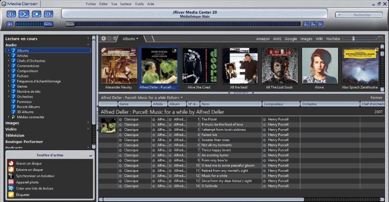The width and height of the screenshot is (389, 202).
Task: Select track Music for a while
Action: (214, 176)
